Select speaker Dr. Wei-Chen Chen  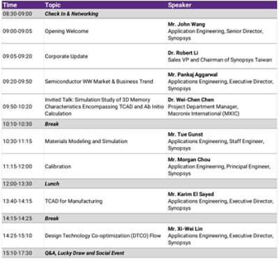coord(190,100)
